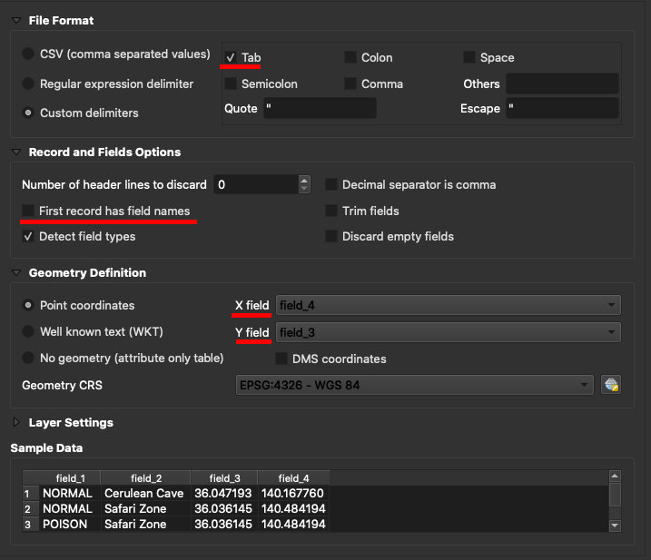Expand the Layer Settings section
The image size is (651, 560).
click(16, 422)
